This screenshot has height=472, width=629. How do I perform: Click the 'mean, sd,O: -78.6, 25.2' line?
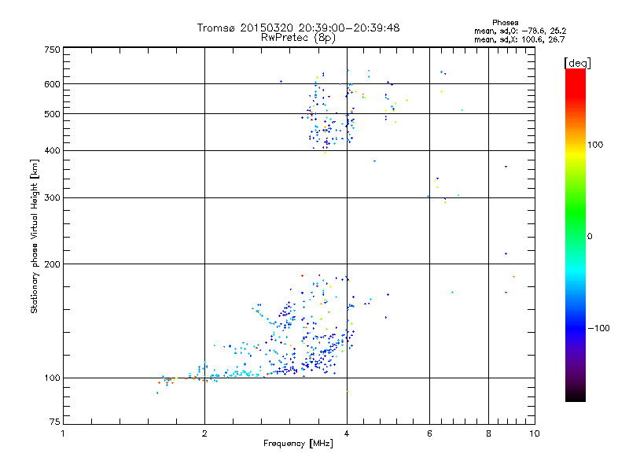(520, 31)
